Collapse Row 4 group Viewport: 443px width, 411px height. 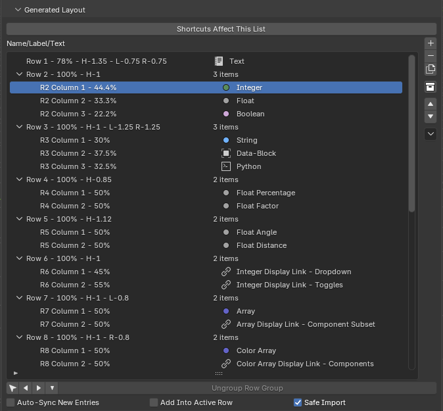point(19,180)
